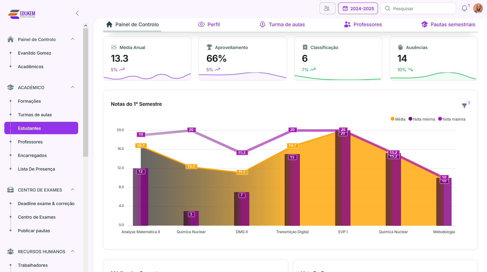Click the Ausências hand icon
This screenshot has width=487, height=272.
(400, 47)
